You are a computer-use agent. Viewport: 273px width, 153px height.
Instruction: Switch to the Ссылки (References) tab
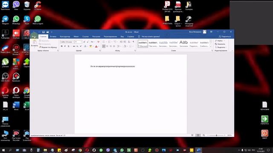tap(85, 37)
